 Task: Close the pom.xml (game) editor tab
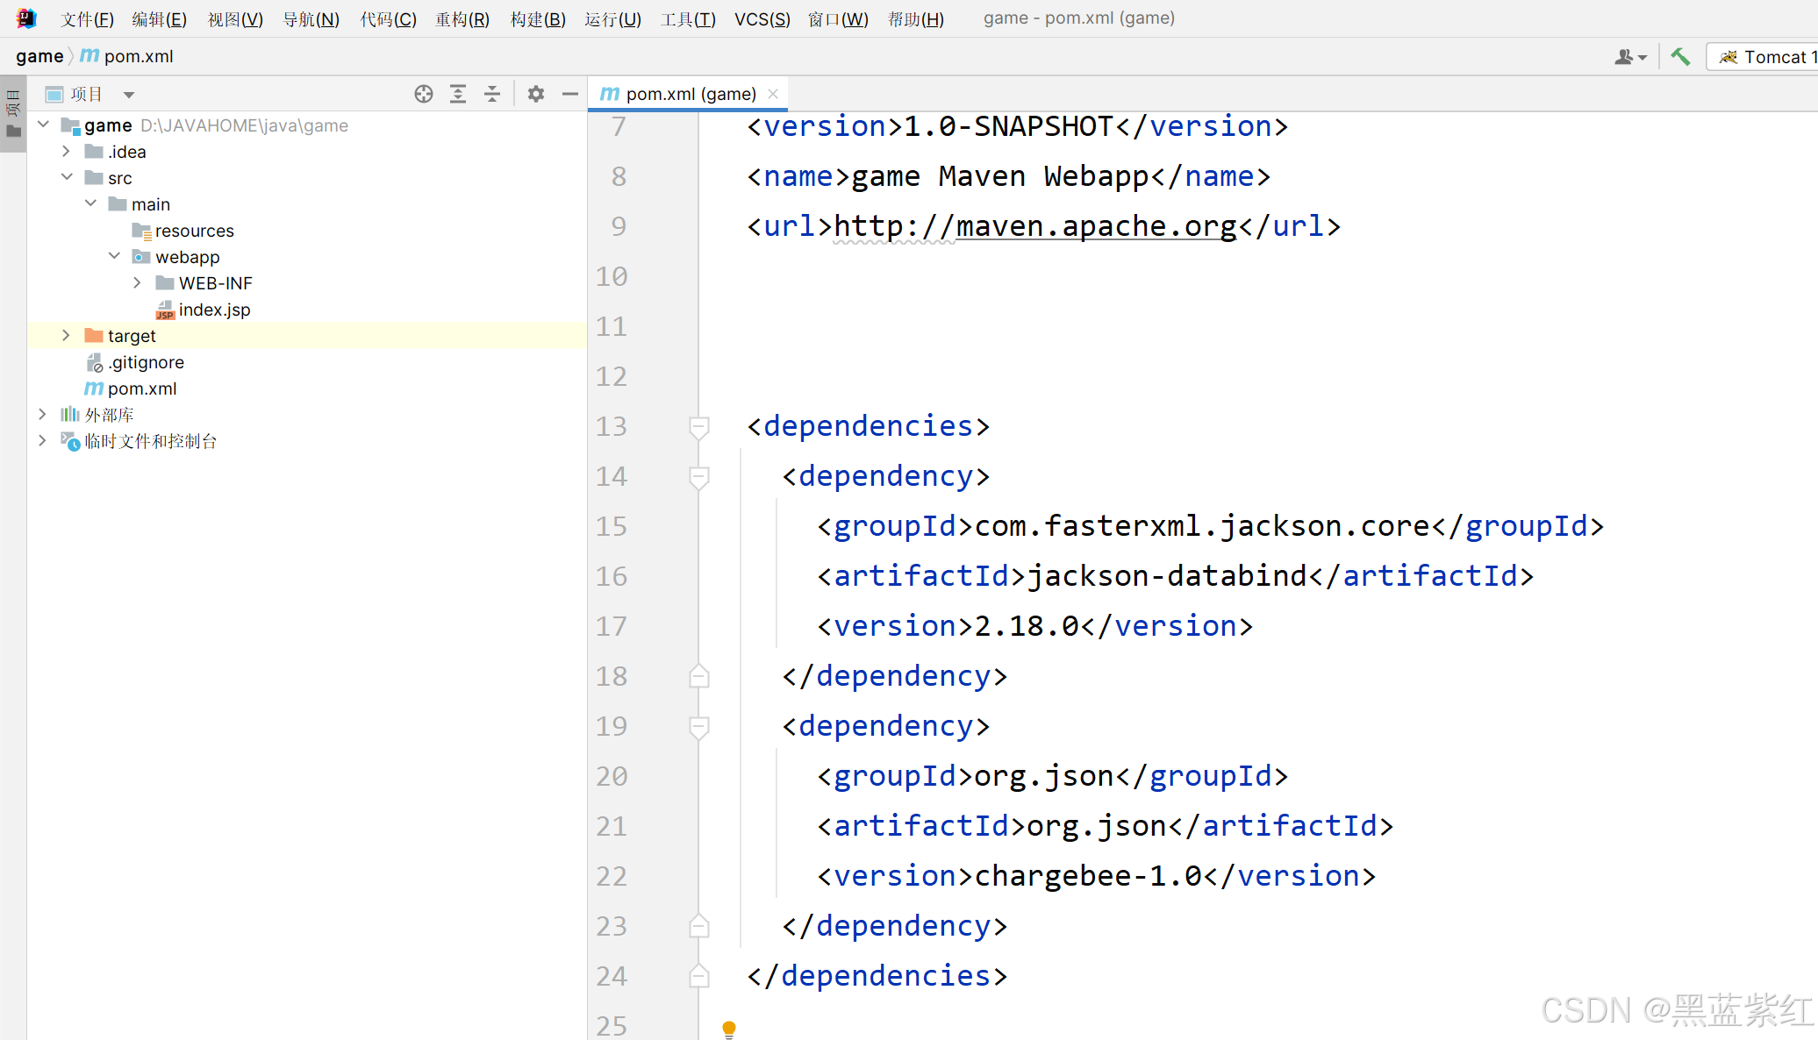pos(773,94)
